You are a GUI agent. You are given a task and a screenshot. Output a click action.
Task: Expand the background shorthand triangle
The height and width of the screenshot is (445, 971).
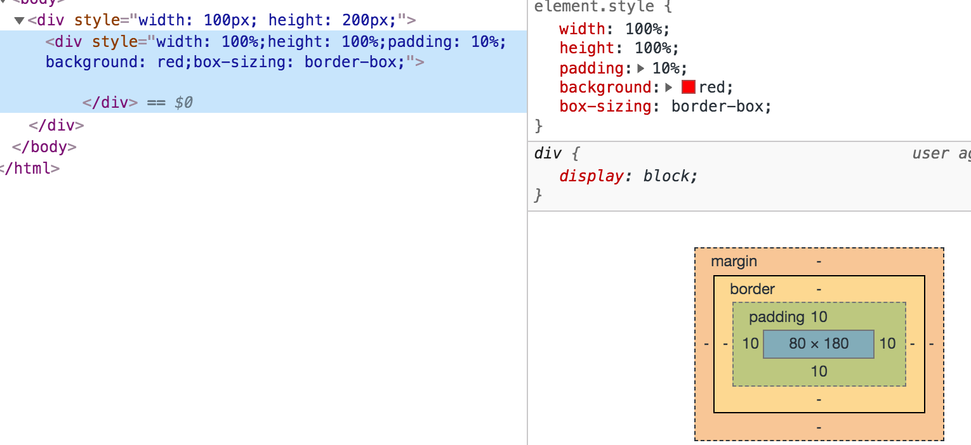coord(668,87)
